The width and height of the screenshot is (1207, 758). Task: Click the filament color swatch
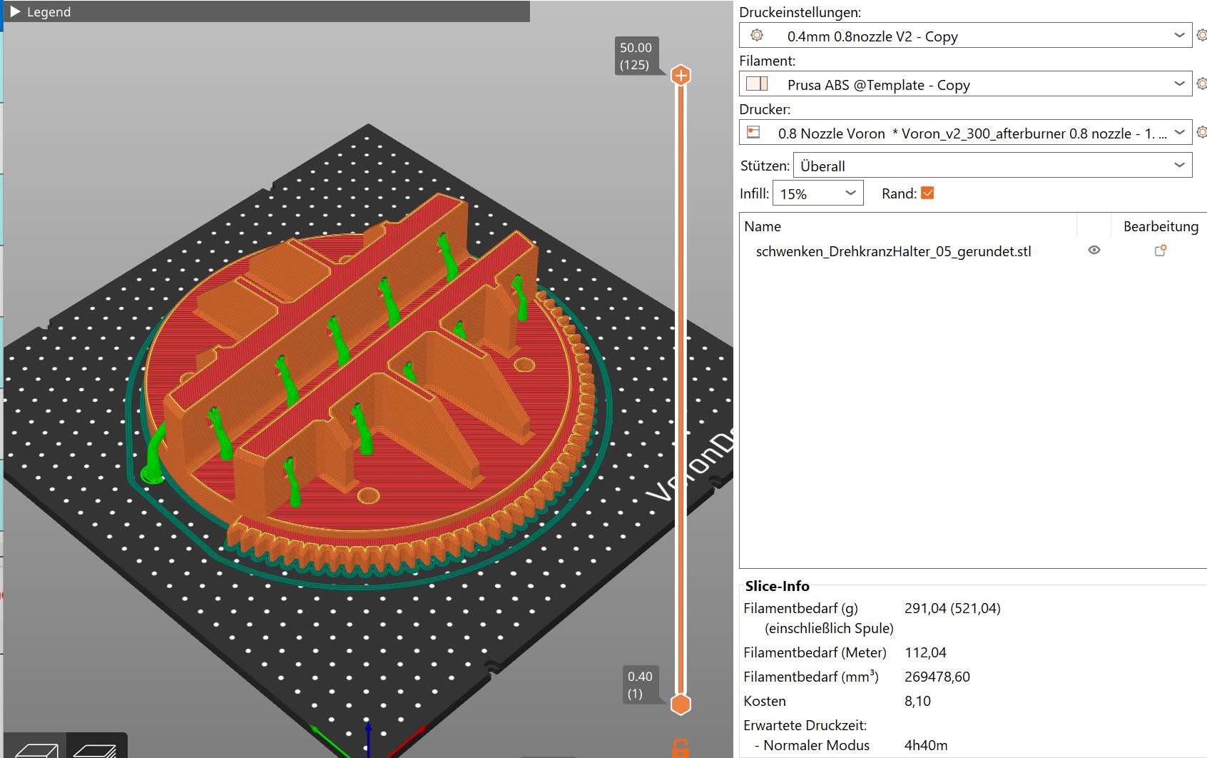(x=757, y=84)
